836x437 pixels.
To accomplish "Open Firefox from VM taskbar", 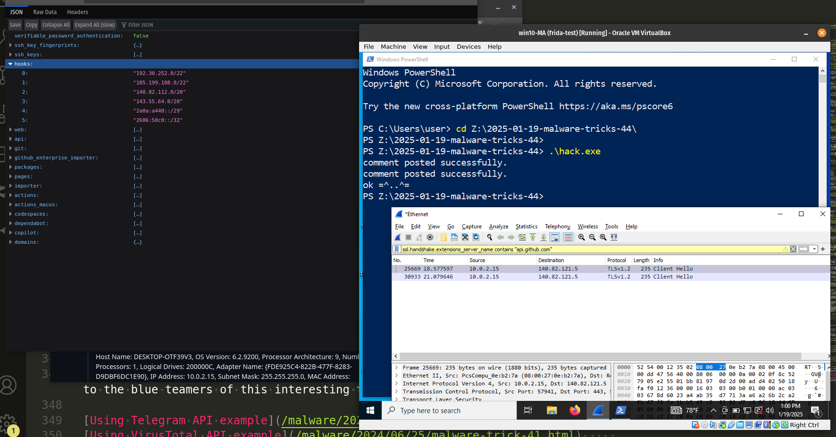I will point(575,410).
